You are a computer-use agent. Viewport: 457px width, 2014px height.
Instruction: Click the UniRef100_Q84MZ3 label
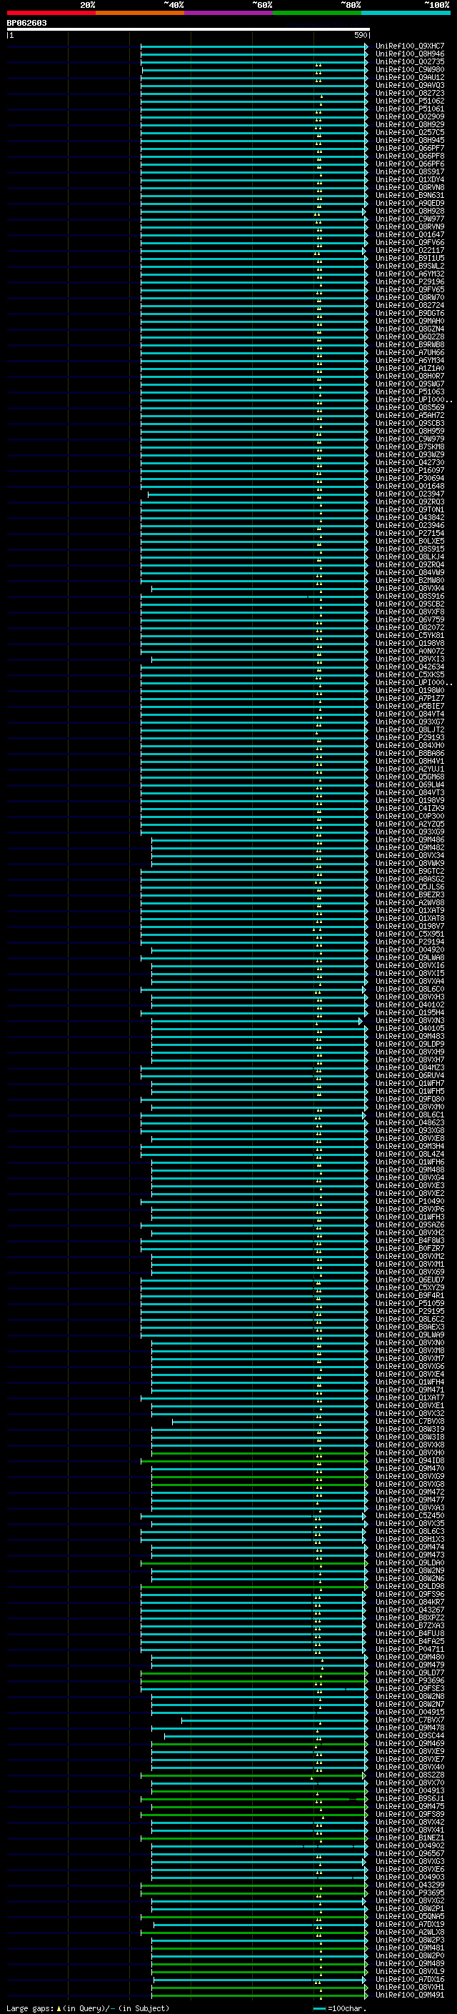(410, 1068)
